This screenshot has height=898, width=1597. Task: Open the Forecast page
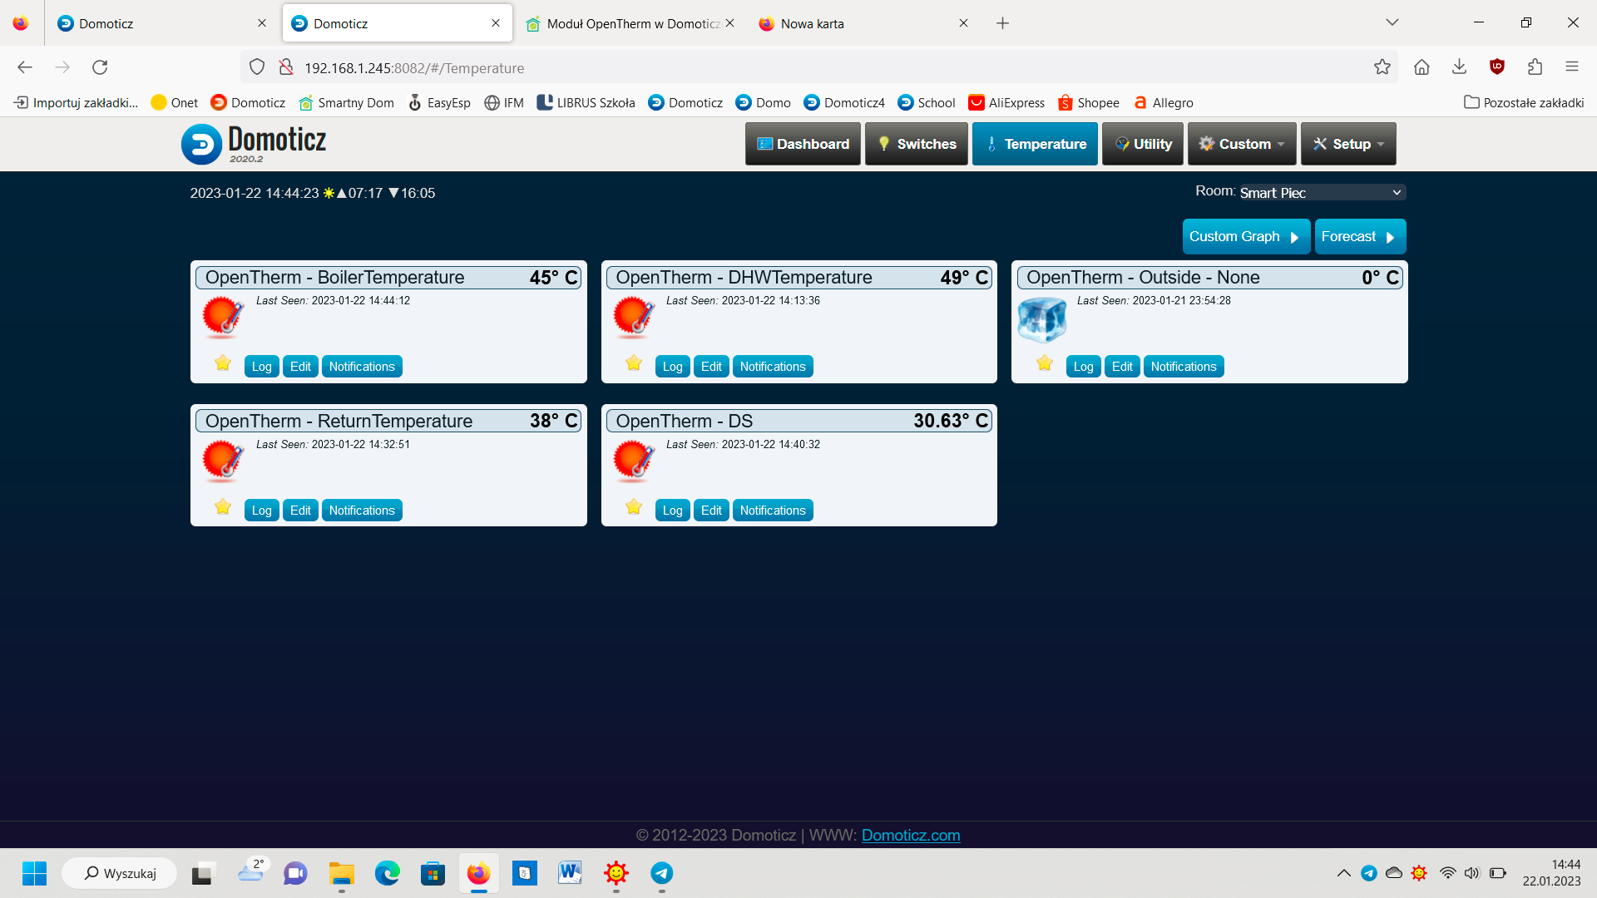coord(1360,237)
